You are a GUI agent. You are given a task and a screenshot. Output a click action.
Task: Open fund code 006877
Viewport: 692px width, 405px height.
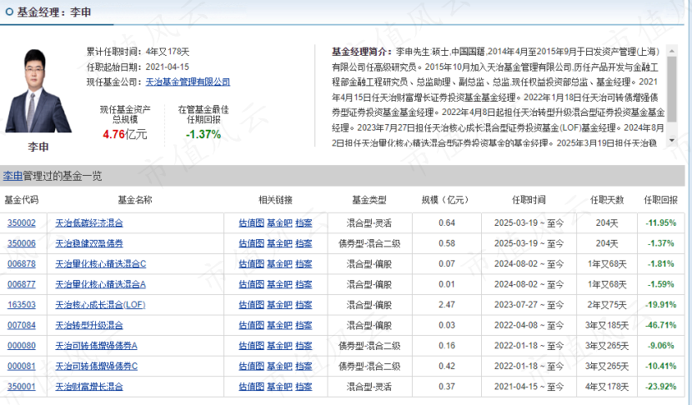(x=22, y=284)
